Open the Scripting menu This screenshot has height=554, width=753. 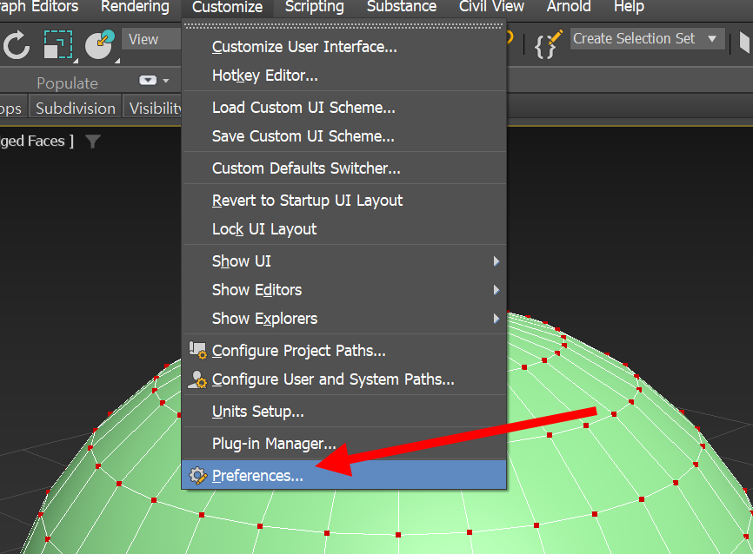tap(315, 7)
